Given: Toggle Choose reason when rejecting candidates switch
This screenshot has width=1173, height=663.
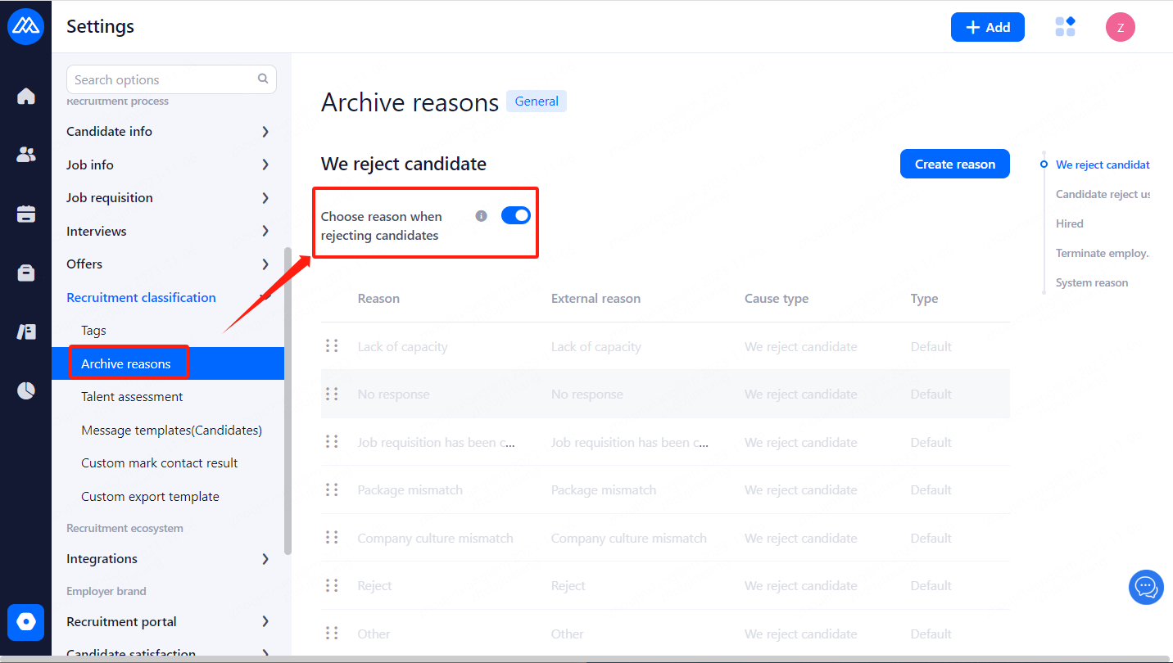Looking at the screenshot, I should (x=515, y=215).
